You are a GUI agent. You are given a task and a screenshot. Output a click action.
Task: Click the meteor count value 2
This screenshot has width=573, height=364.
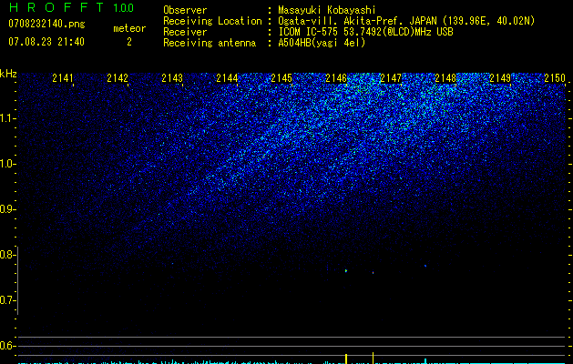tap(129, 42)
